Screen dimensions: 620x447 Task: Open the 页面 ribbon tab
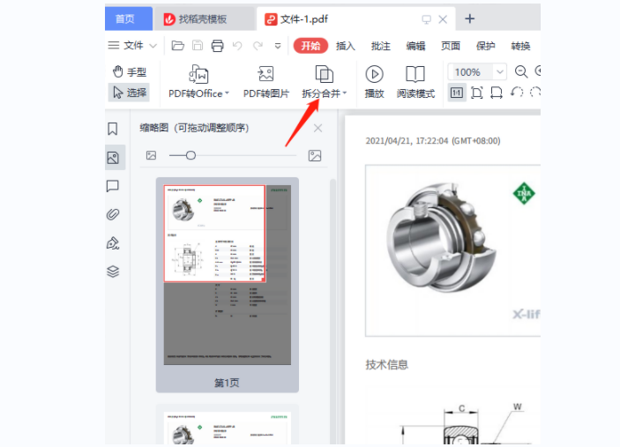tap(451, 46)
